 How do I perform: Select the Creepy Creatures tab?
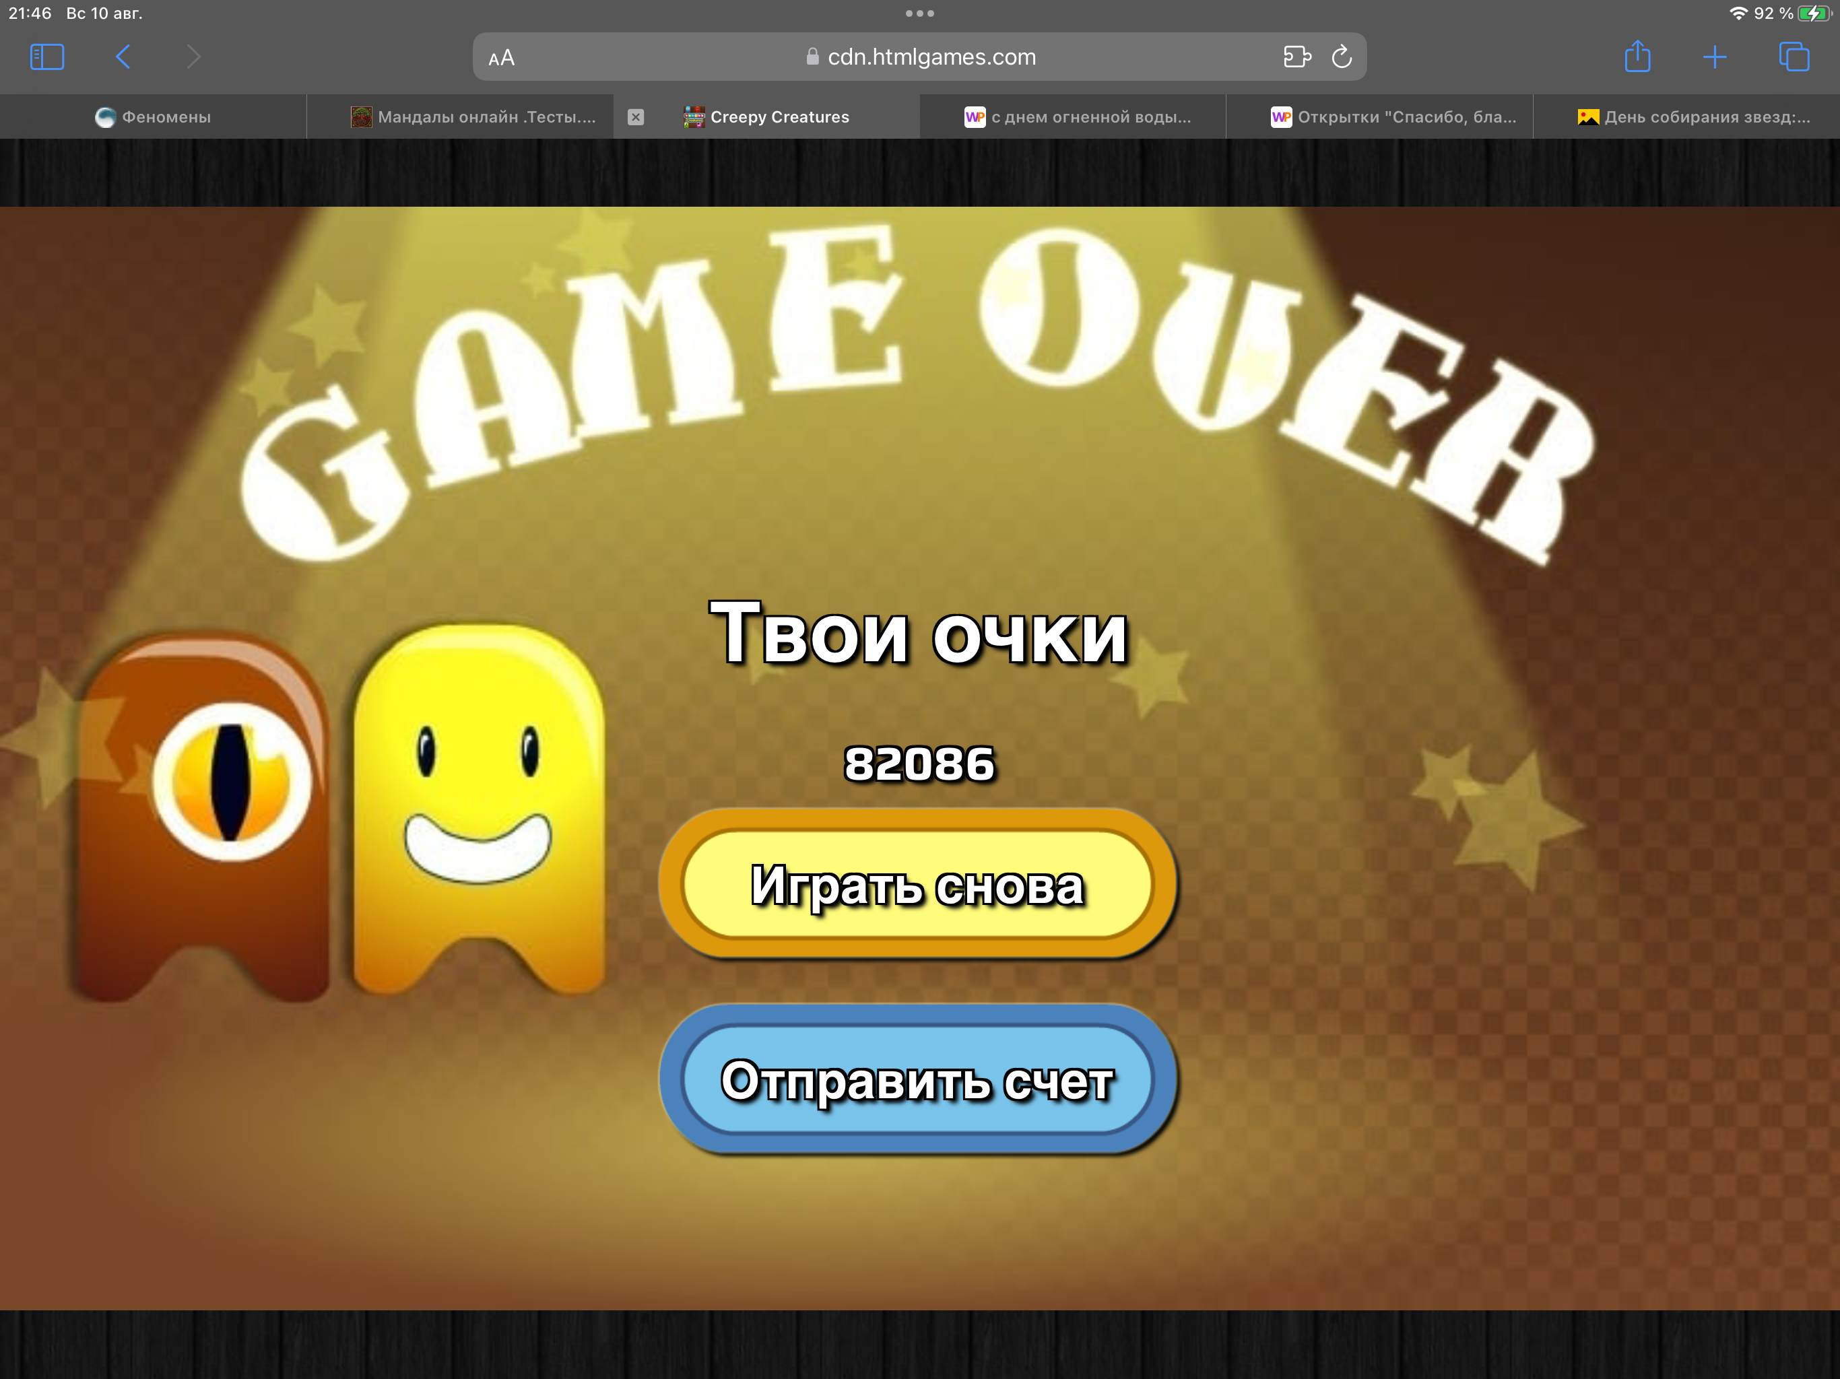pos(766,117)
